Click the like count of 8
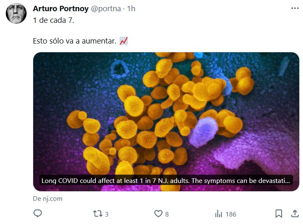The width and height of the screenshot is (303, 224). tap(167, 214)
